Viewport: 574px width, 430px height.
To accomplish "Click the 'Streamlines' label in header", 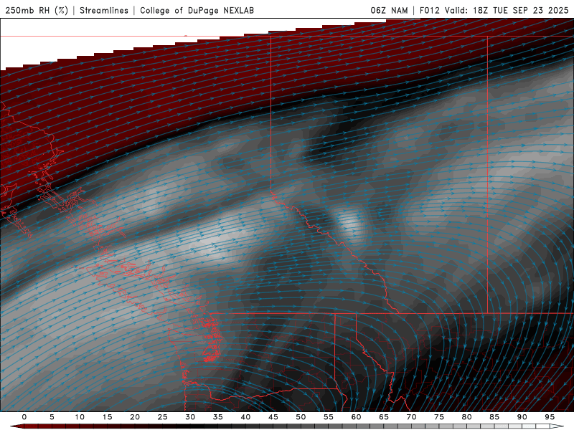I will (x=104, y=10).
